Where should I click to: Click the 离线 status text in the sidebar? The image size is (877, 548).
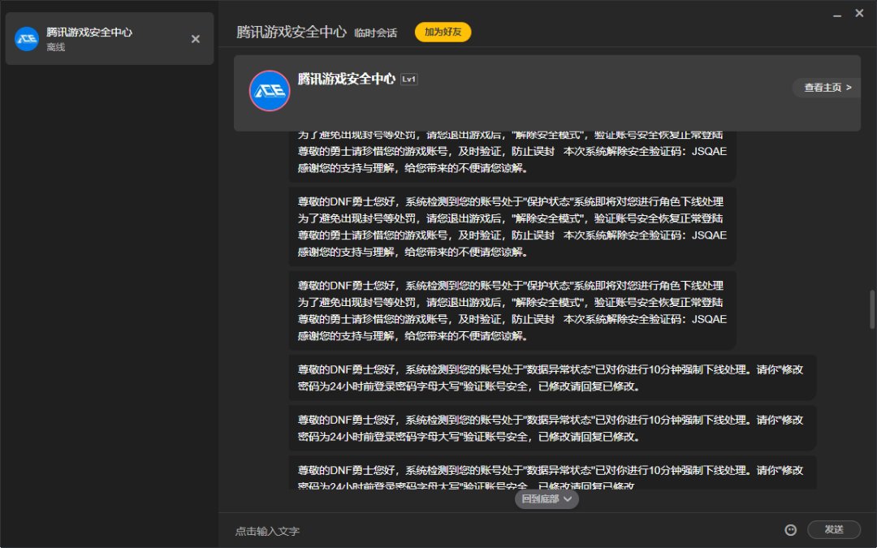point(56,48)
